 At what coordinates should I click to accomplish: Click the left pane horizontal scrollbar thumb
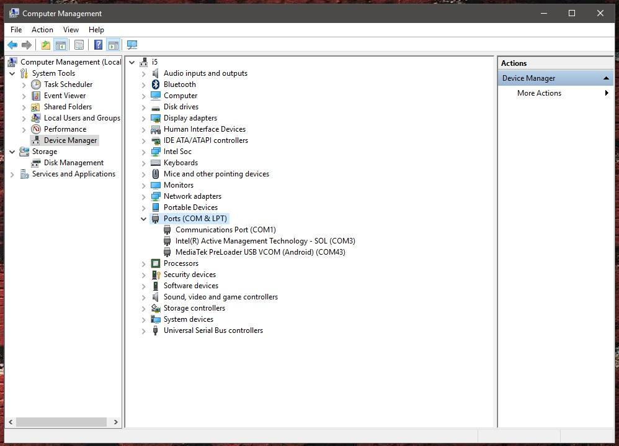[x=61, y=422]
